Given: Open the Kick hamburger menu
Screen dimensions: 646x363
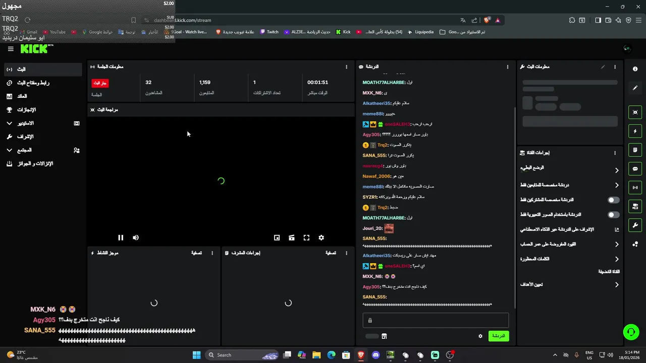Looking at the screenshot, I should point(11,49).
